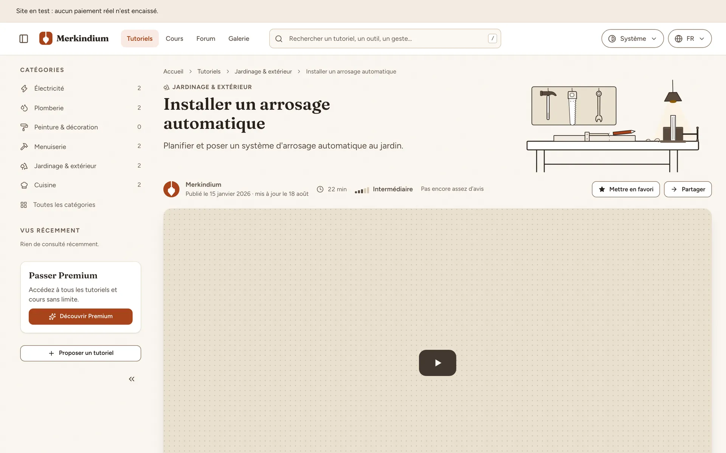The width and height of the screenshot is (726, 453).
Task: Click the Plomberie water drop icon
Action: (x=24, y=108)
